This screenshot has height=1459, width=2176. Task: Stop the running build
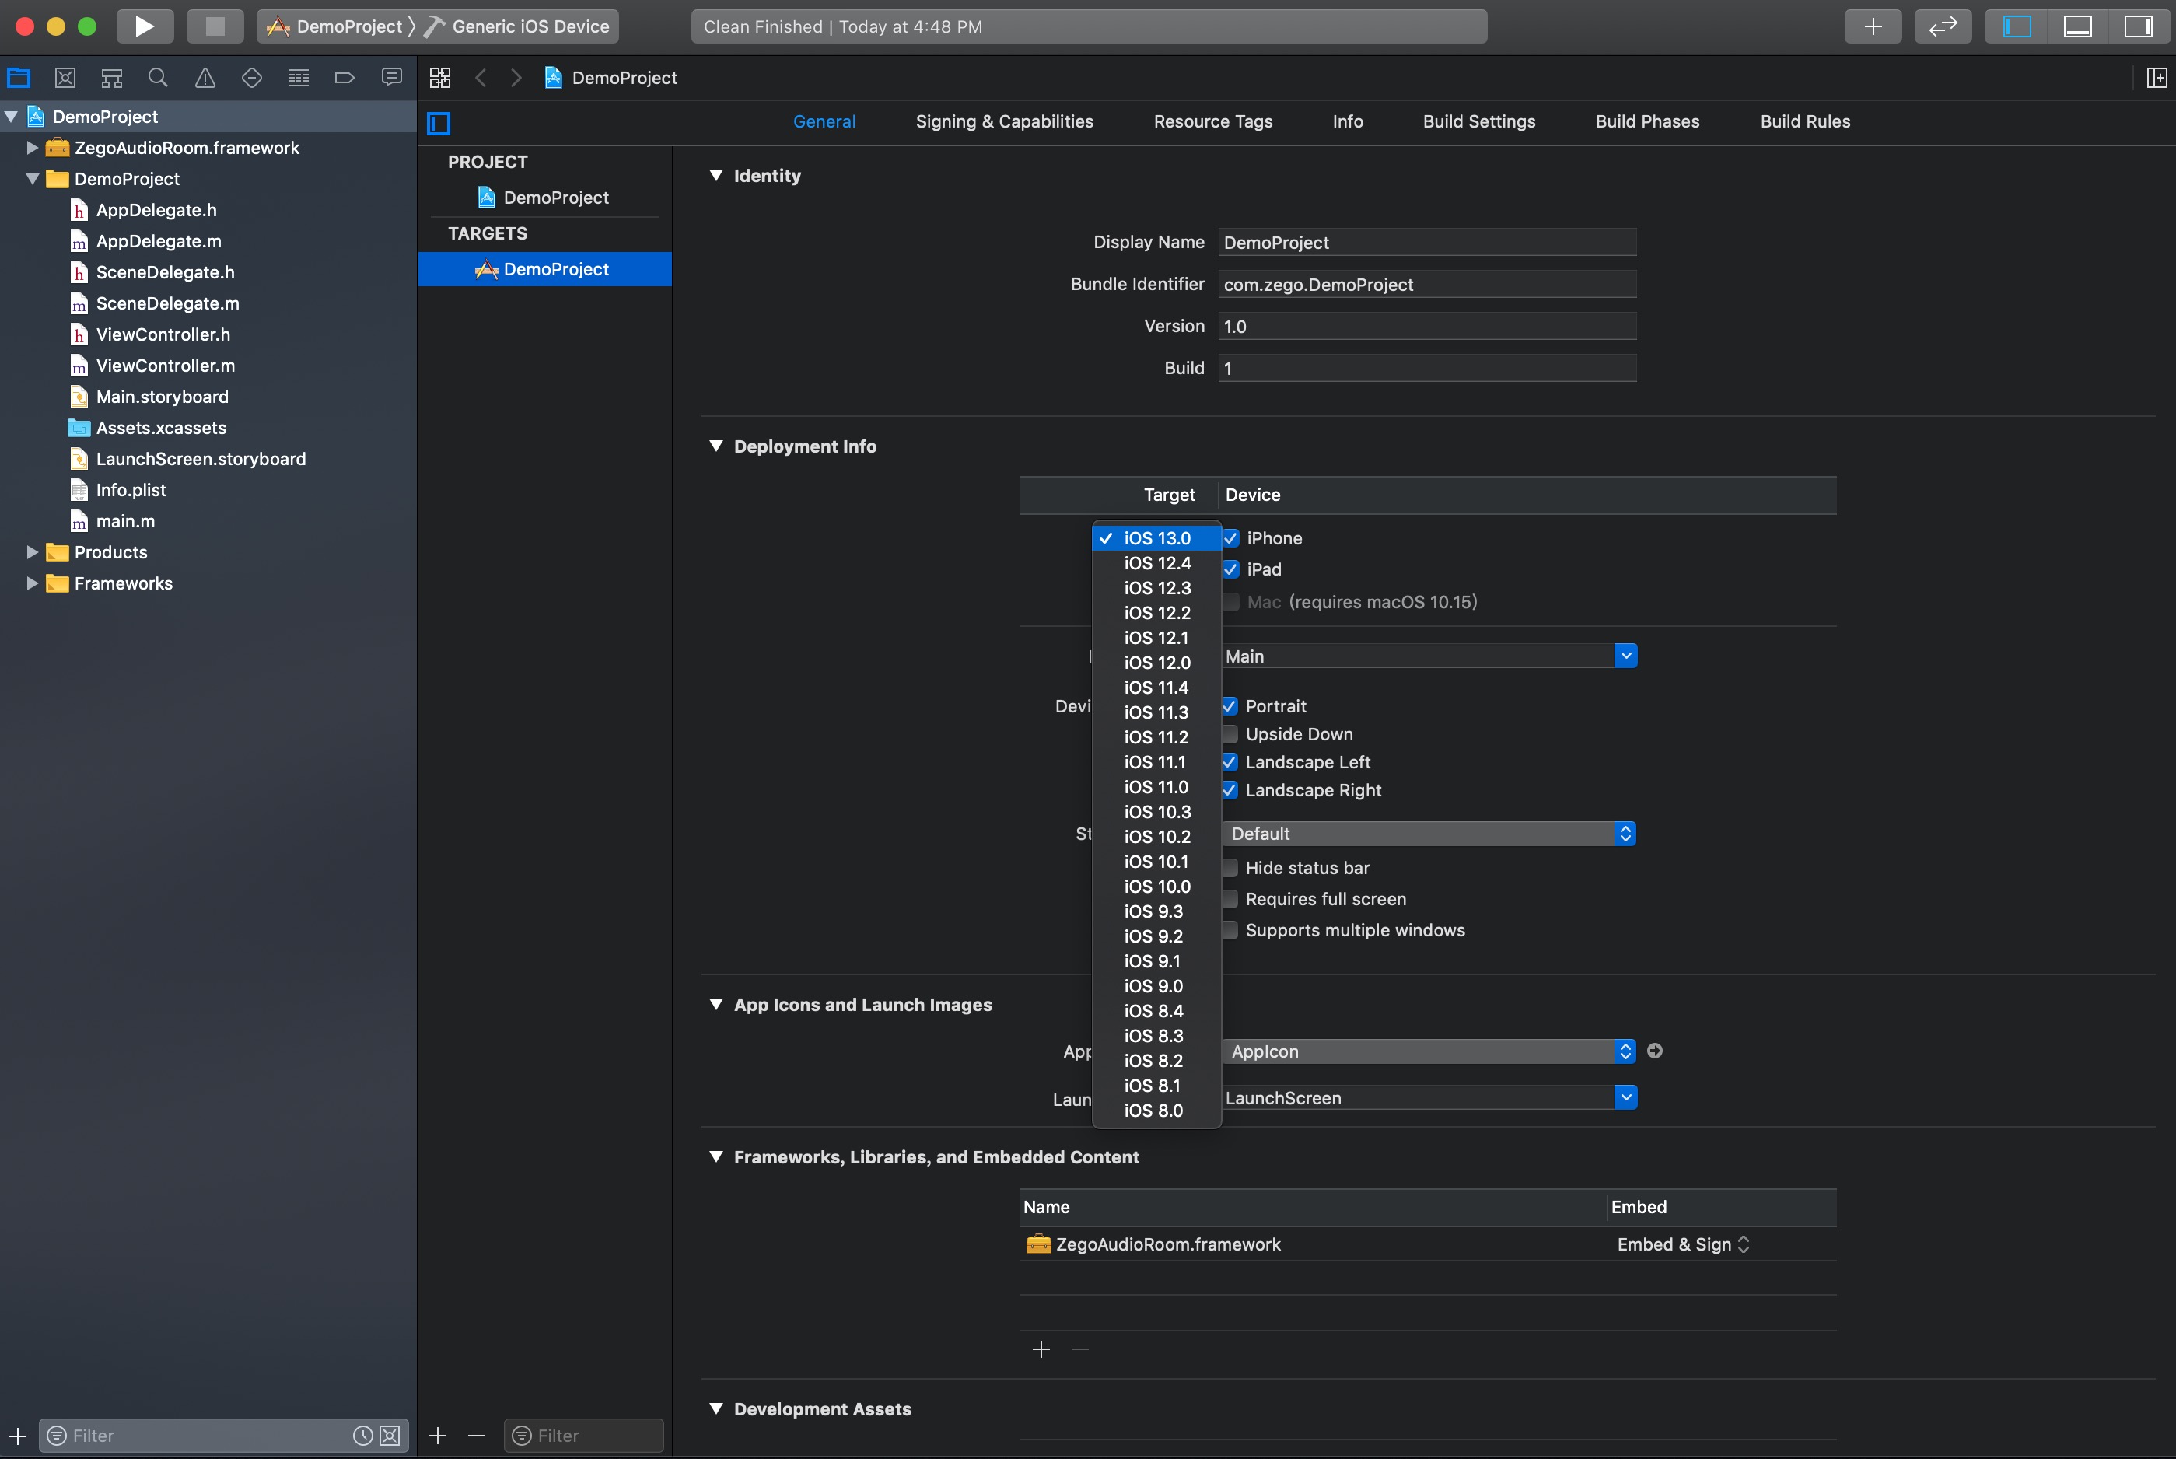pos(215,26)
